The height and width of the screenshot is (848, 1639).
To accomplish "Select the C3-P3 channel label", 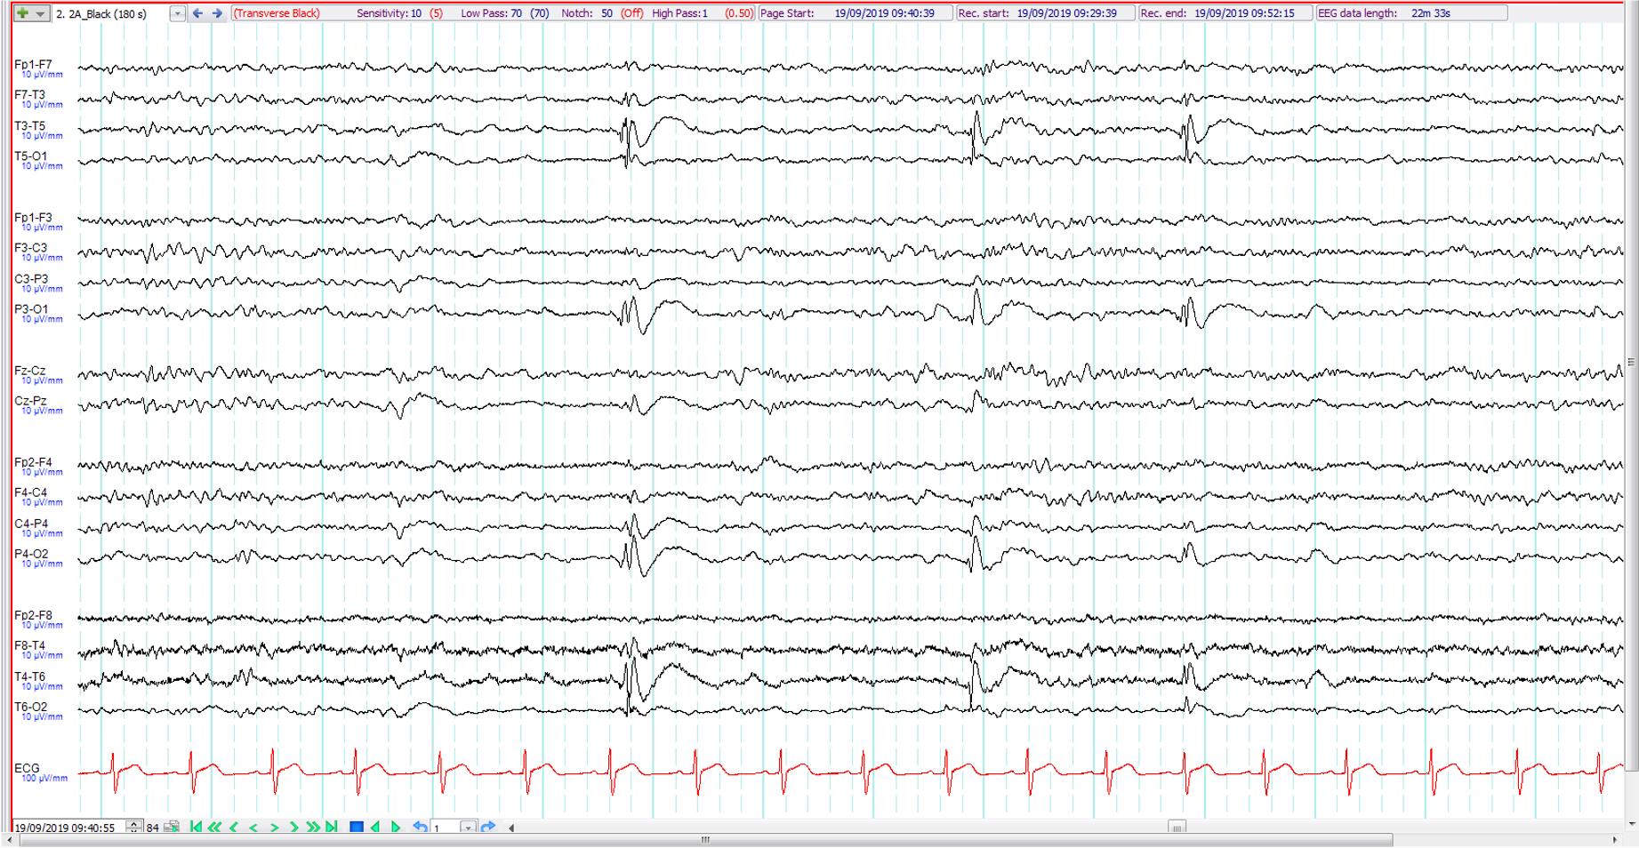I will (x=31, y=279).
